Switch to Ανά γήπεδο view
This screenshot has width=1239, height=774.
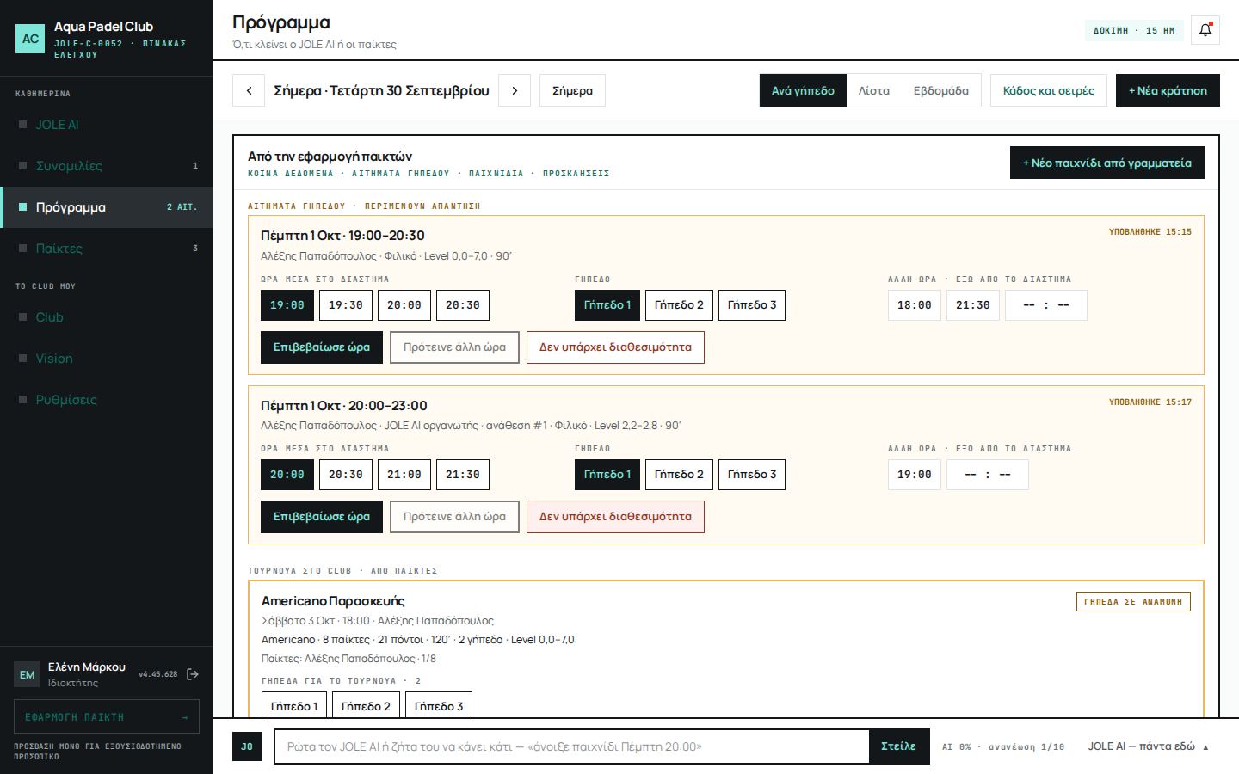[x=803, y=90]
